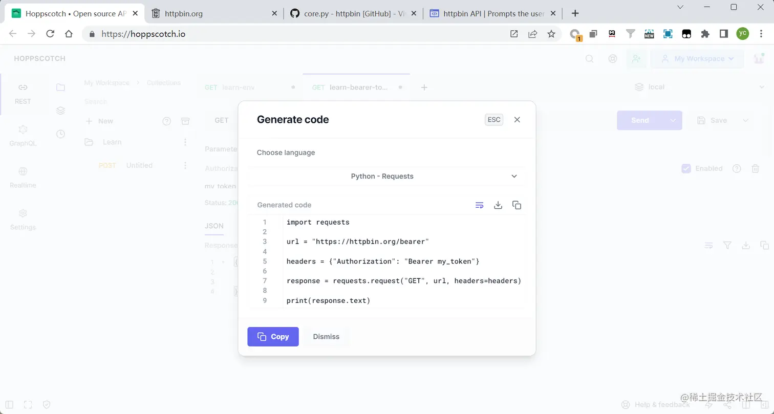
Task: Open the more options menu for Learn
Action: tap(185, 142)
